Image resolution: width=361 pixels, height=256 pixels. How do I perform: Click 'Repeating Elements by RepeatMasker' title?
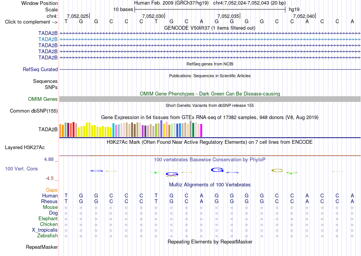(x=210, y=242)
